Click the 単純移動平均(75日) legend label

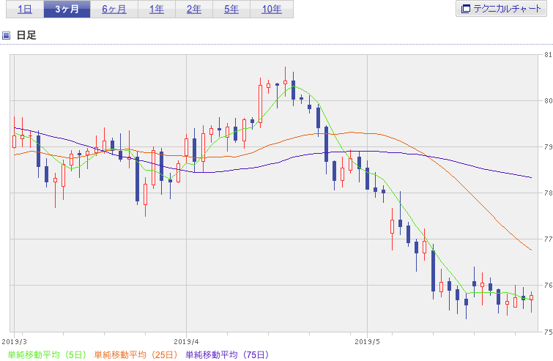(227, 354)
